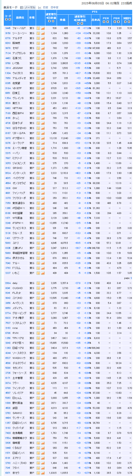
Task: Click the 出来高 column header
Action: [x=95, y=20]
